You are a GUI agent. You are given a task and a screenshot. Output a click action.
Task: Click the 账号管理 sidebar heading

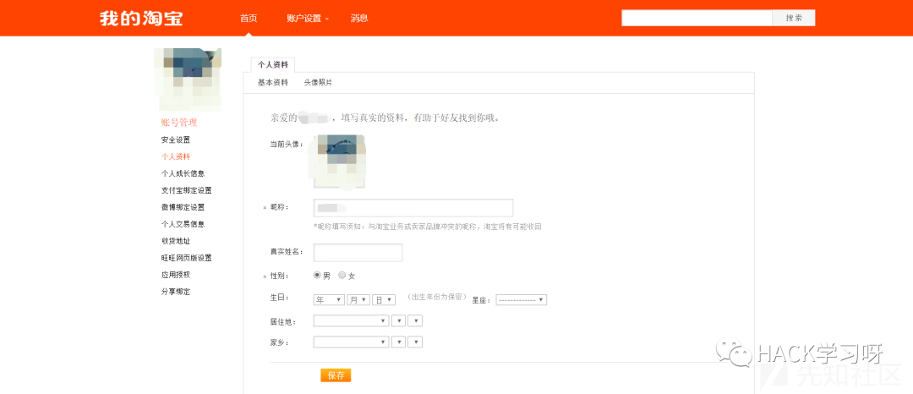(179, 123)
